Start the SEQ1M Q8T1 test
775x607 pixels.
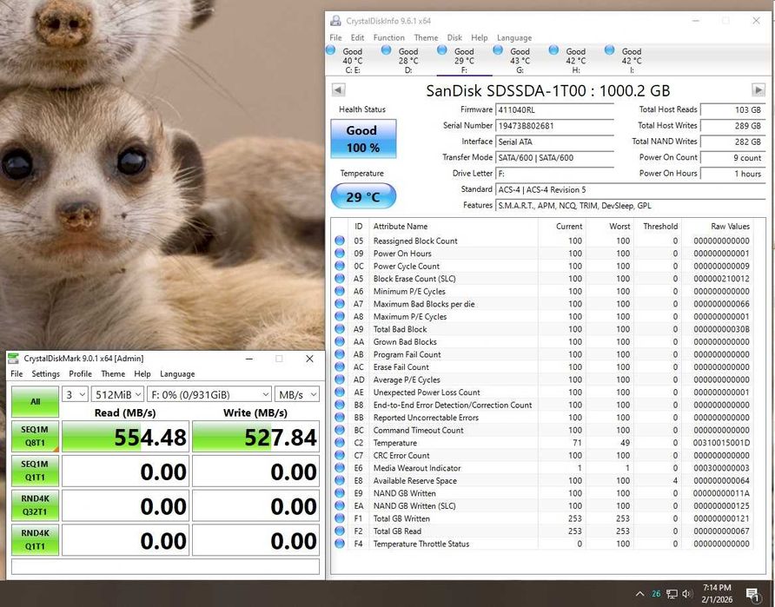35,436
